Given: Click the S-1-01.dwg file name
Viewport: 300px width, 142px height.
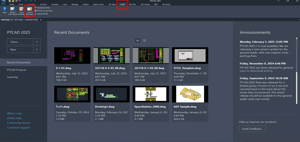Looking at the screenshot, I should 63,68.
